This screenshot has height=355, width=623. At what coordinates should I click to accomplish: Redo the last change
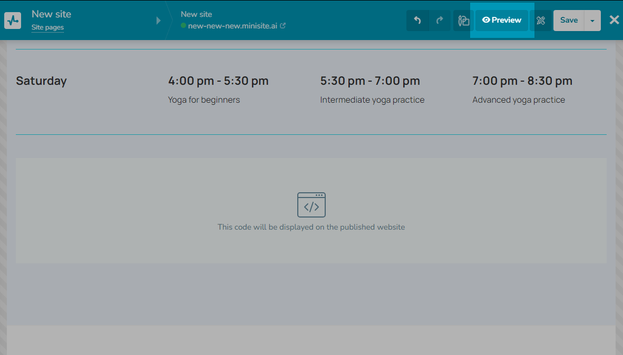tap(440, 20)
